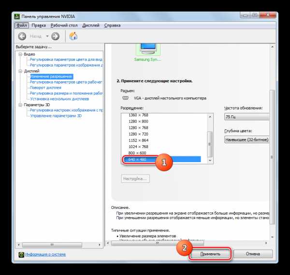This screenshot has width=290, height=275.
Task: Click the Отмена button
Action: click(x=253, y=254)
